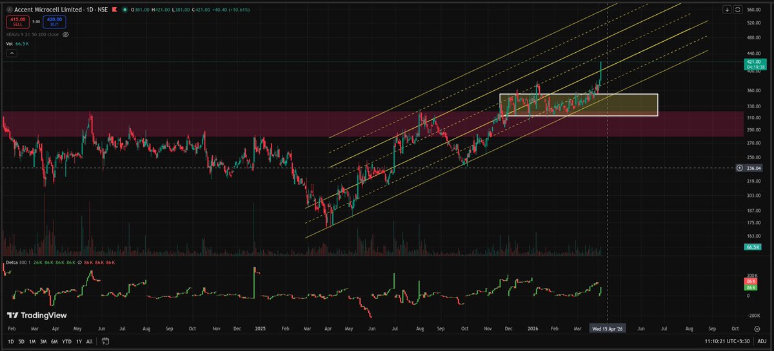Click the download arrow icon in top-right
Image resolution: width=774 pixels, height=351 pixels.
[x=727, y=10]
